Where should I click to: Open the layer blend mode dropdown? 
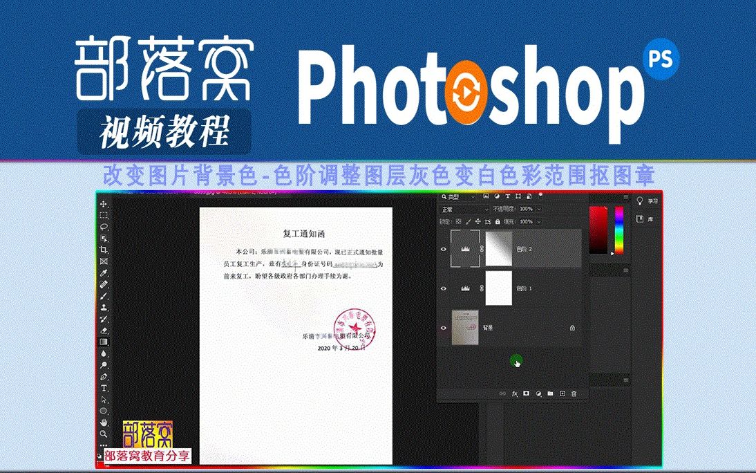[464, 208]
